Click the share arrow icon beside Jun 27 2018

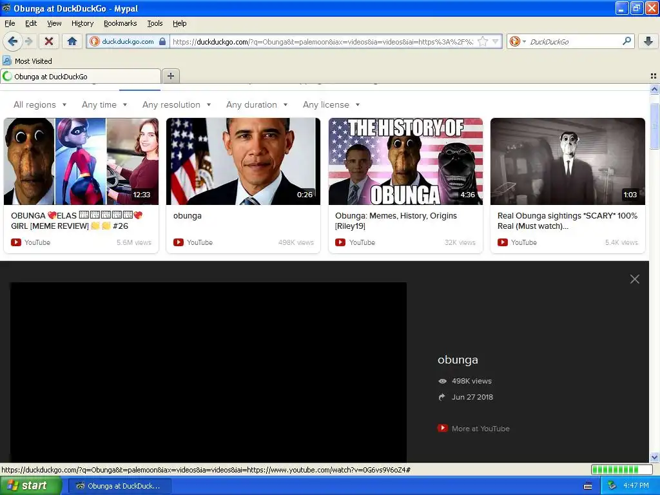pos(442,397)
